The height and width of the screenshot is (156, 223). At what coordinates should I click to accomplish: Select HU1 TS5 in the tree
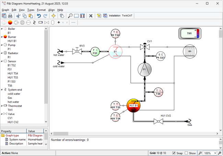[x=13, y=78]
